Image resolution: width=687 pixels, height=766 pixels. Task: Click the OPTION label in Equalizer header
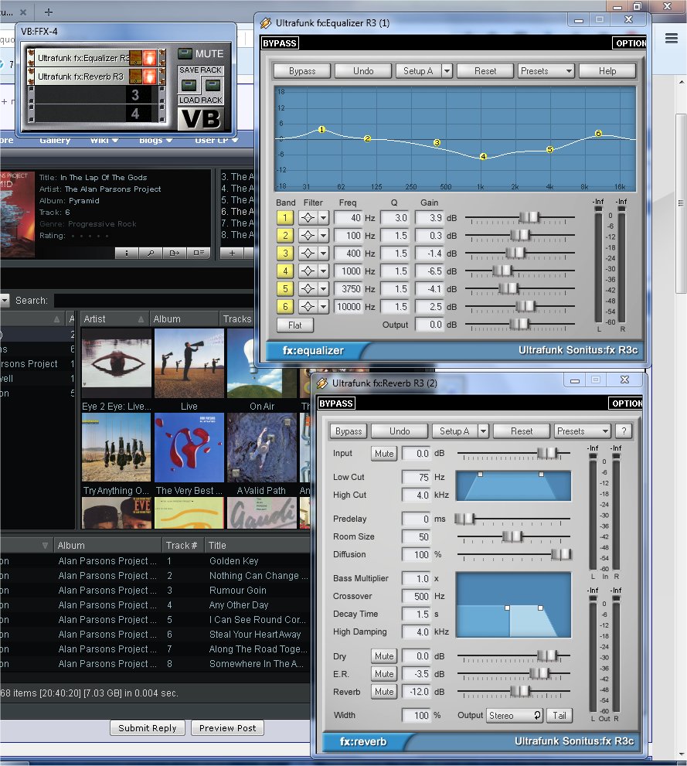point(630,43)
